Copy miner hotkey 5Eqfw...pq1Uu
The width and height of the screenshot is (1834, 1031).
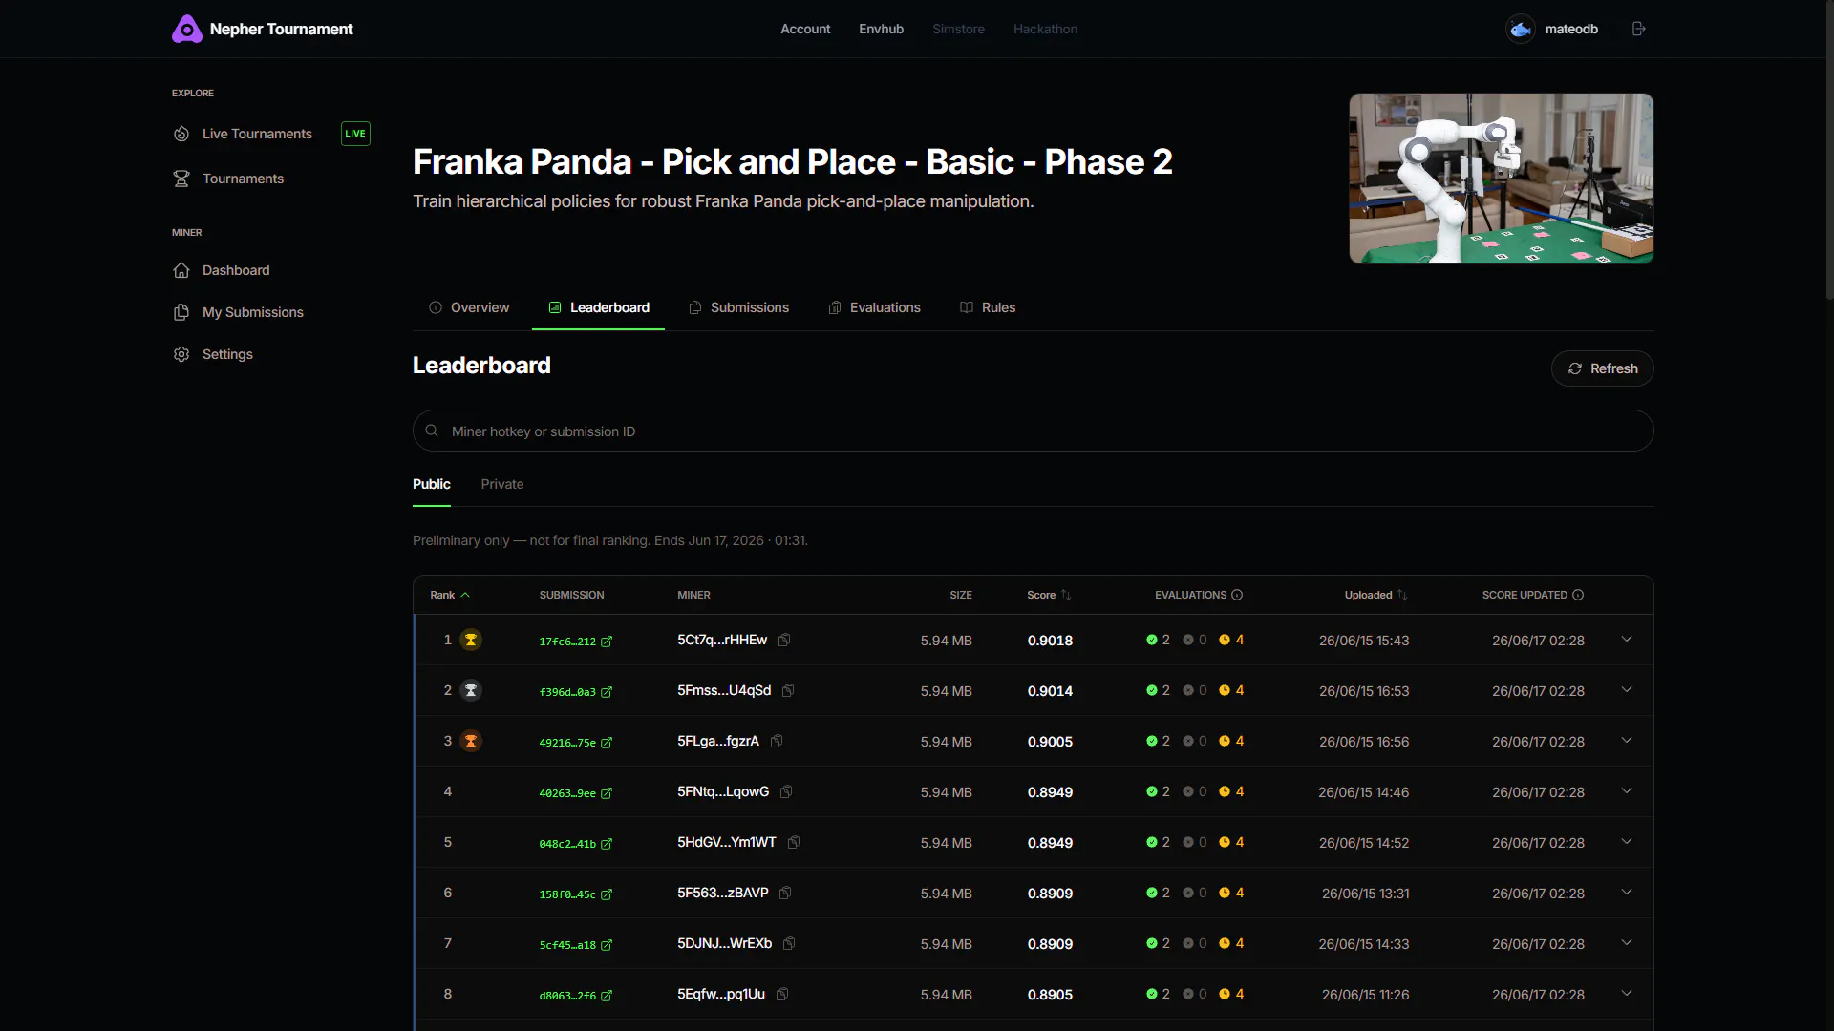(x=782, y=994)
